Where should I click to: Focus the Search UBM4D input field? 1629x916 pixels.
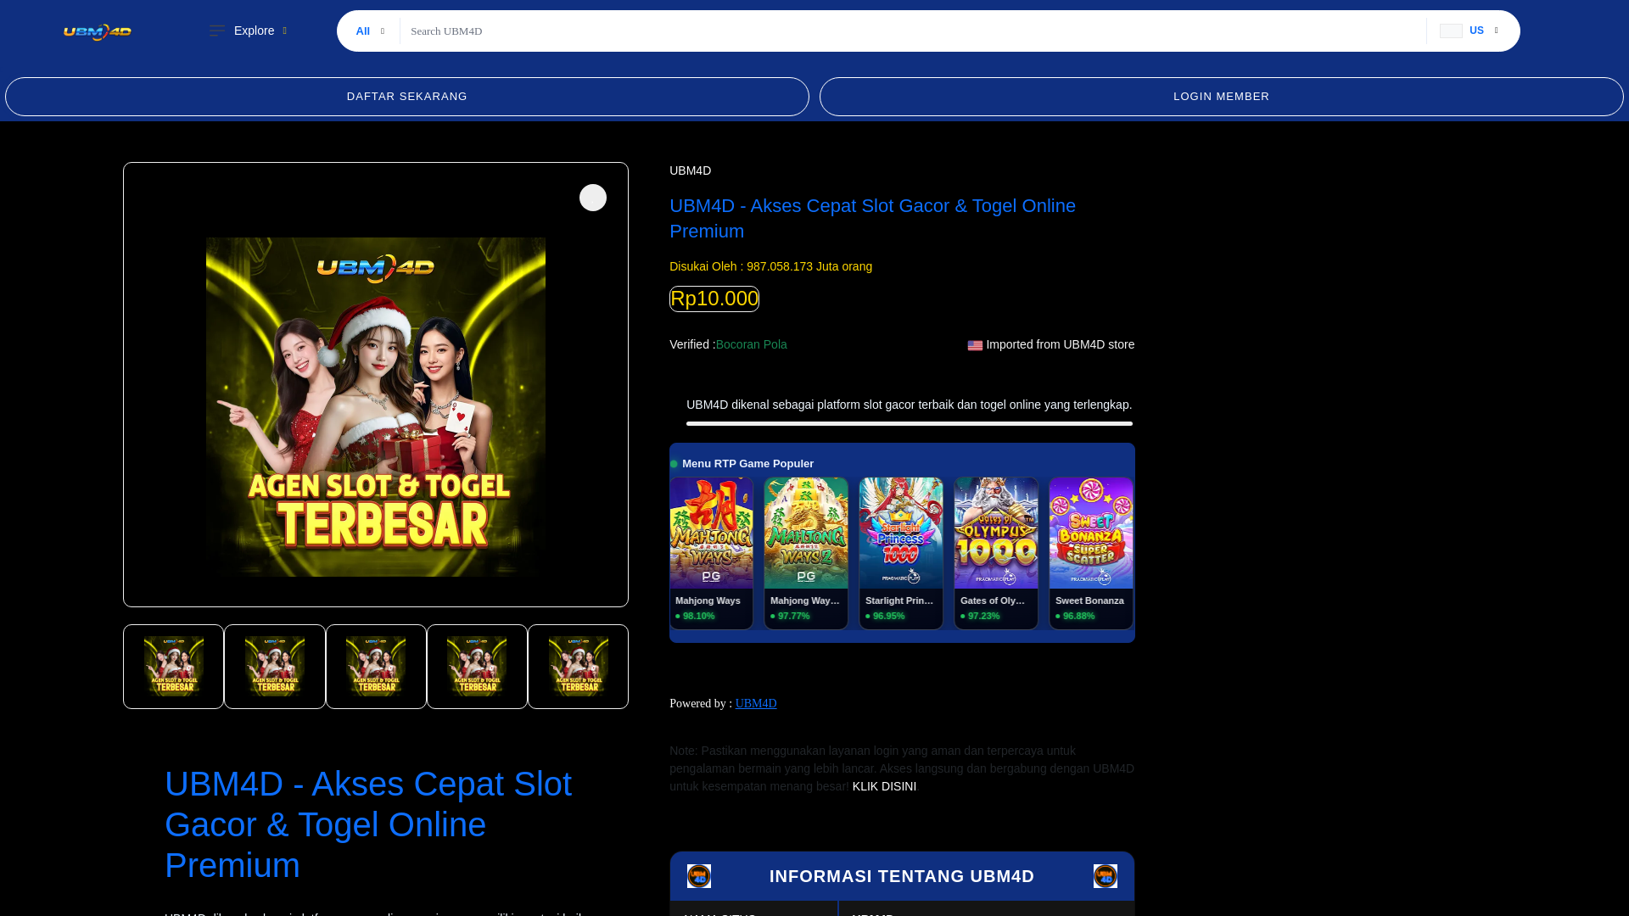[913, 31]
